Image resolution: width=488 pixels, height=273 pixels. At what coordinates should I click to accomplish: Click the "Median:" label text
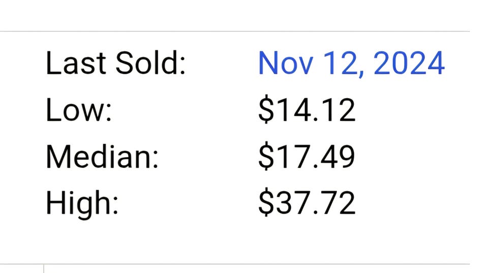(102, 157)
